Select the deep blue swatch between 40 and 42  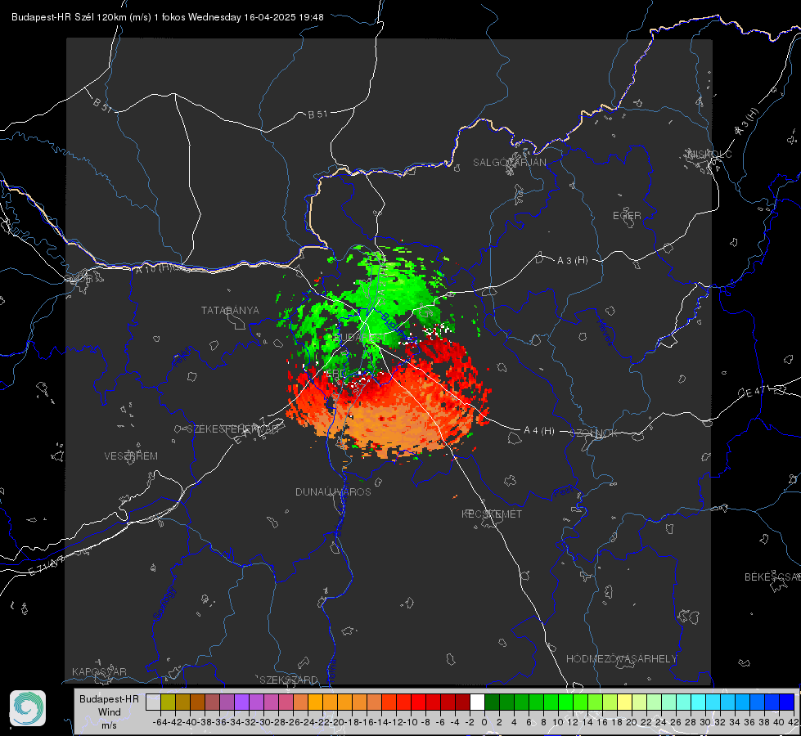tap(787, 702)
